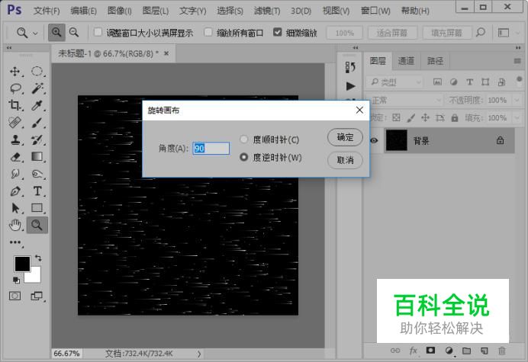Open the Layers panel options menu
Viewport: 528px width, 362px height.
(x=517, y=61)
